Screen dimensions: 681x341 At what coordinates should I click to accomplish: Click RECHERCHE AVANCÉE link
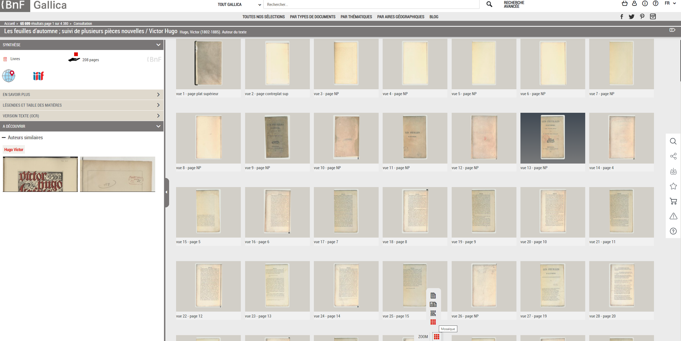pyautogui.click(x=514, y=4)
